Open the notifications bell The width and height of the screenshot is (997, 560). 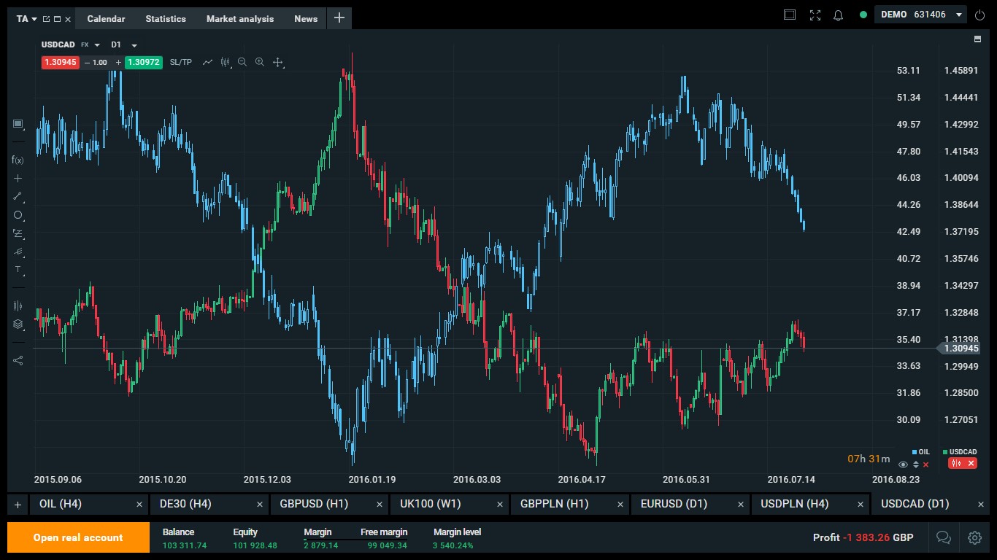tap(838, 15)
